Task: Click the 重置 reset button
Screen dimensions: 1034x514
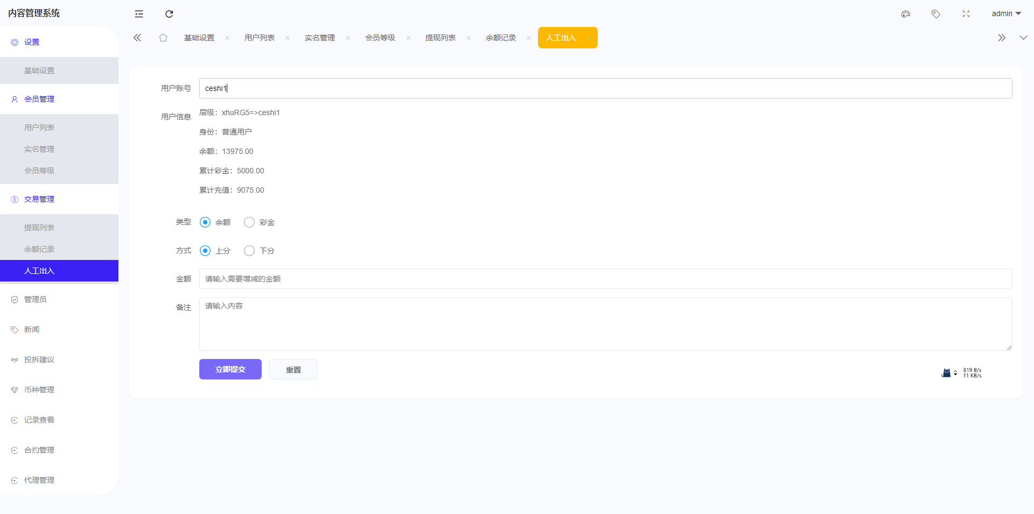Action: pyautogui.click(x=294, y=369)
